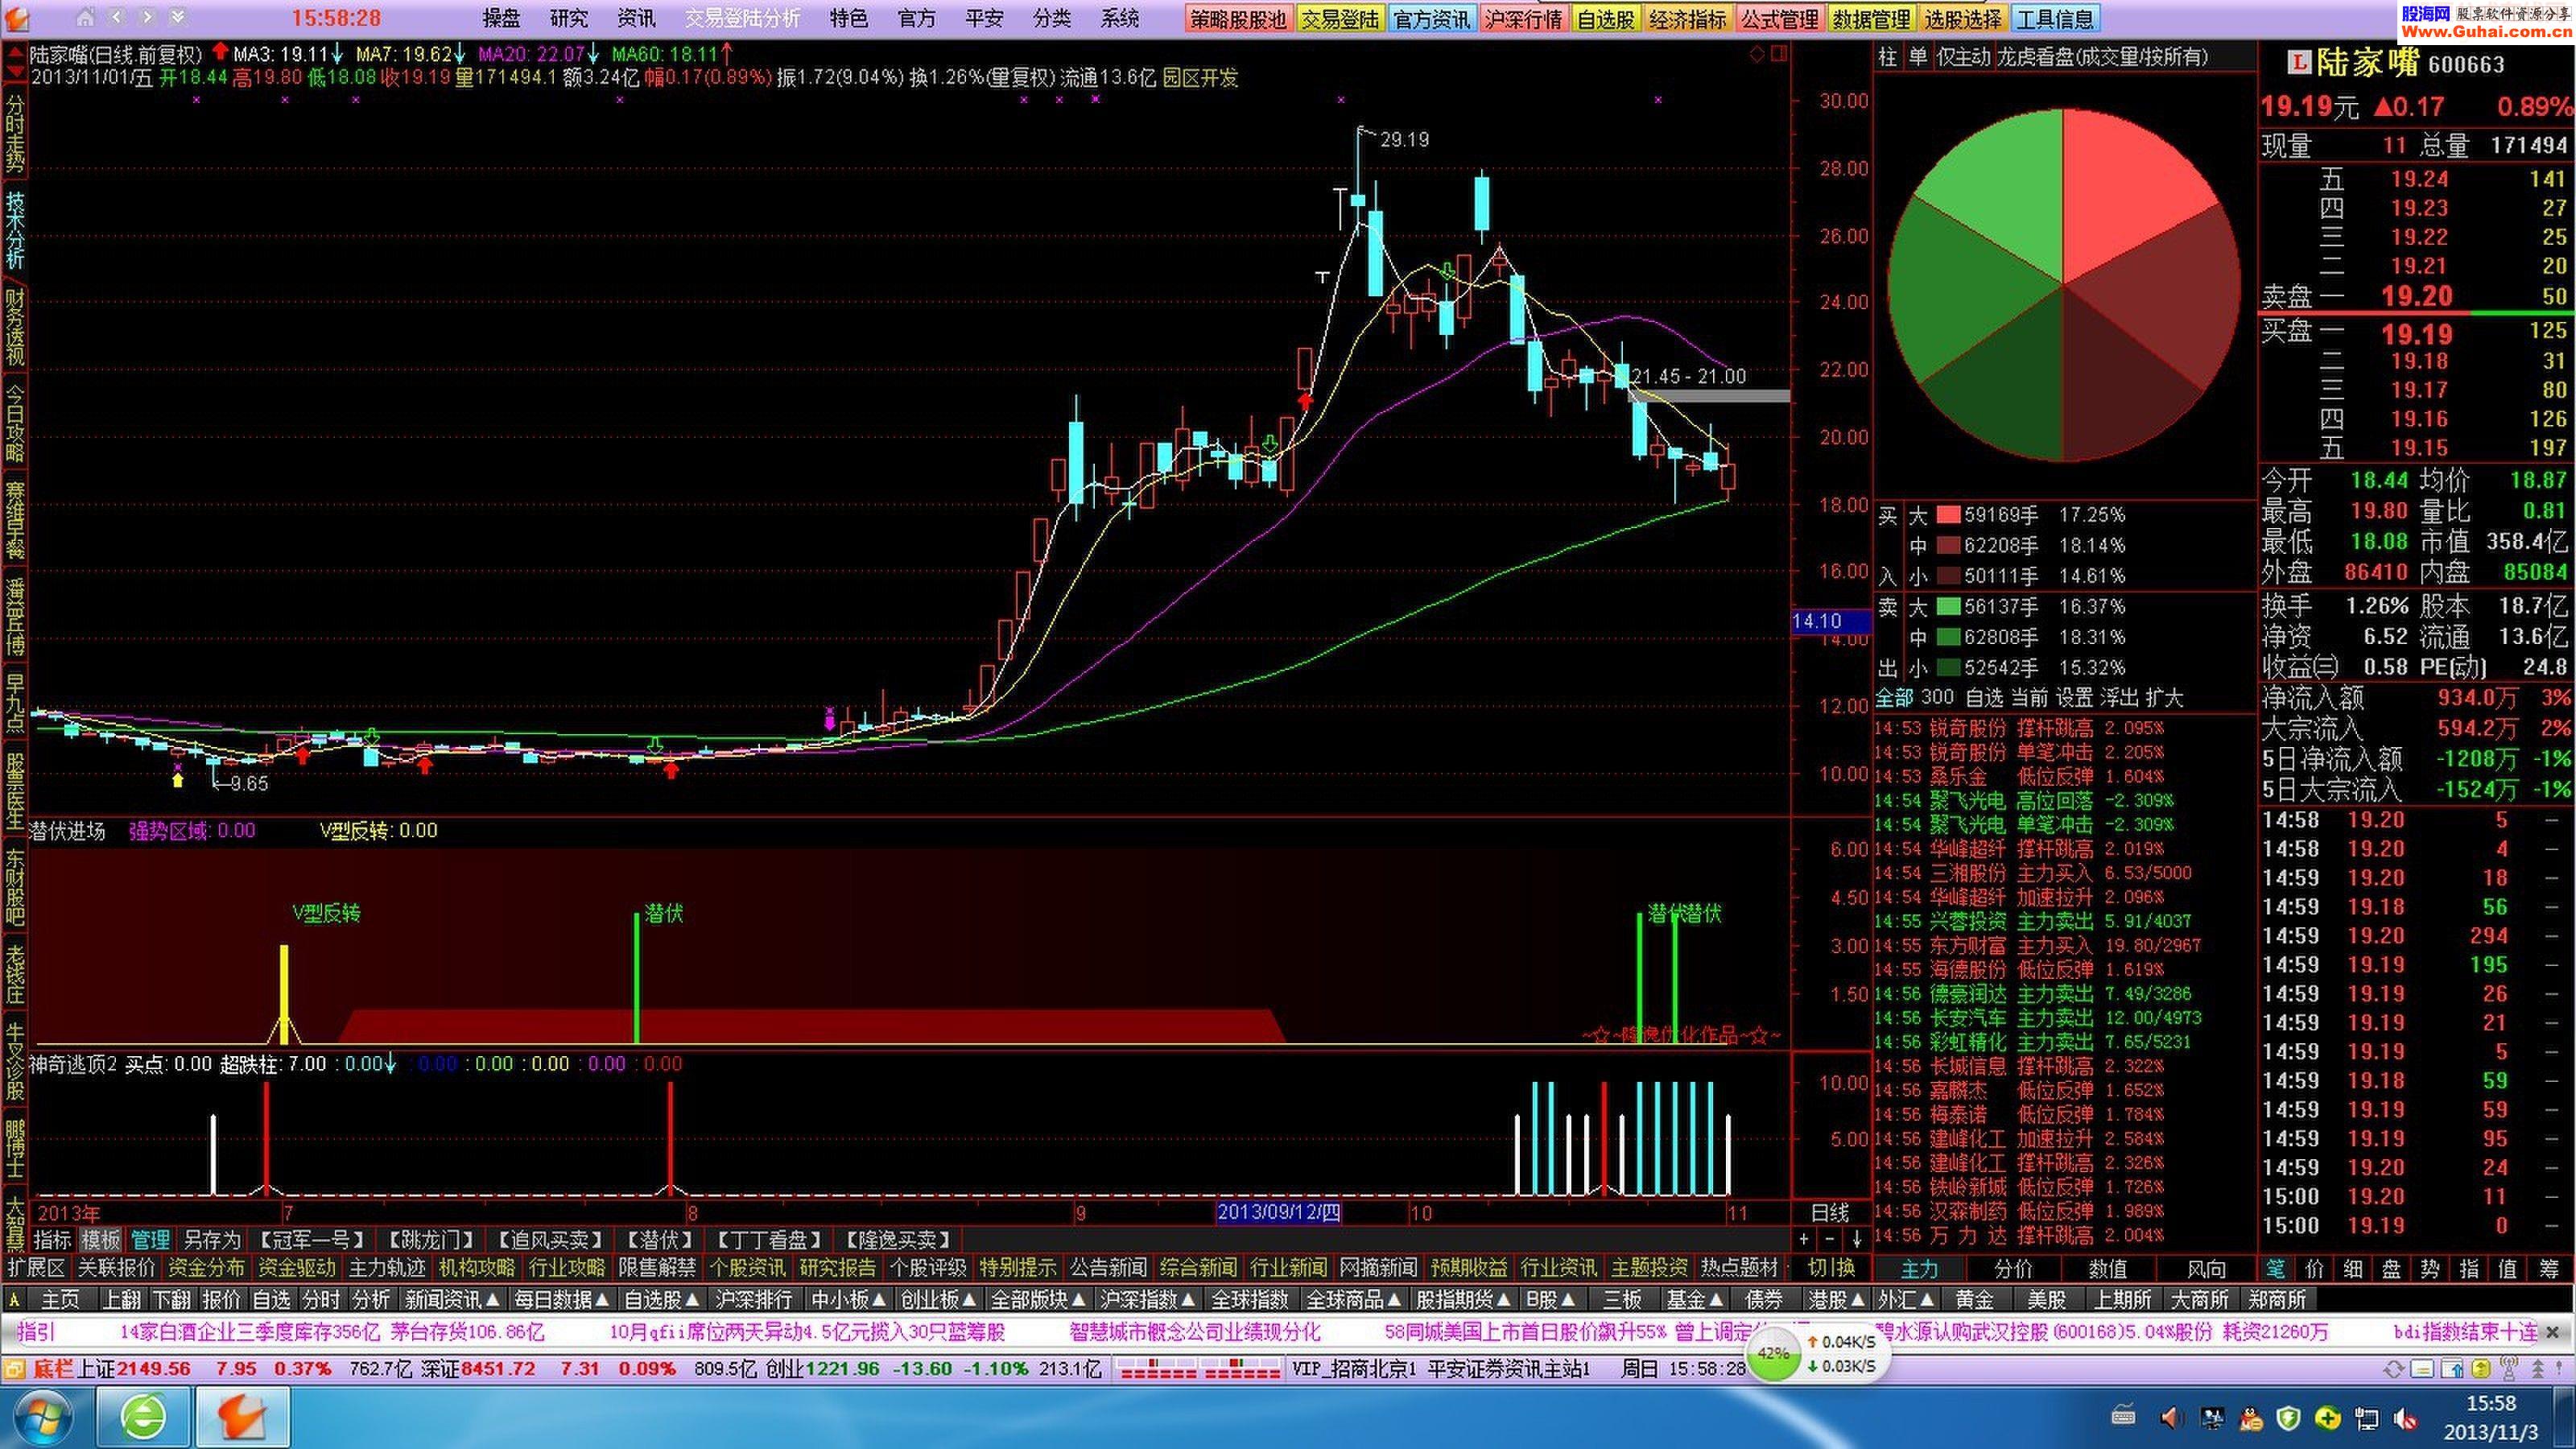Switch the tick panel to 价 mode

(2315, 1269)
